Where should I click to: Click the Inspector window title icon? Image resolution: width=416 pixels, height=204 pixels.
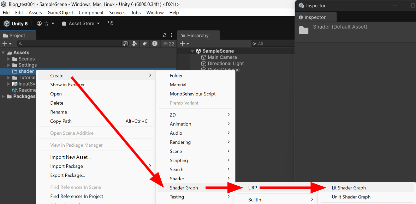tap(301, 6)
